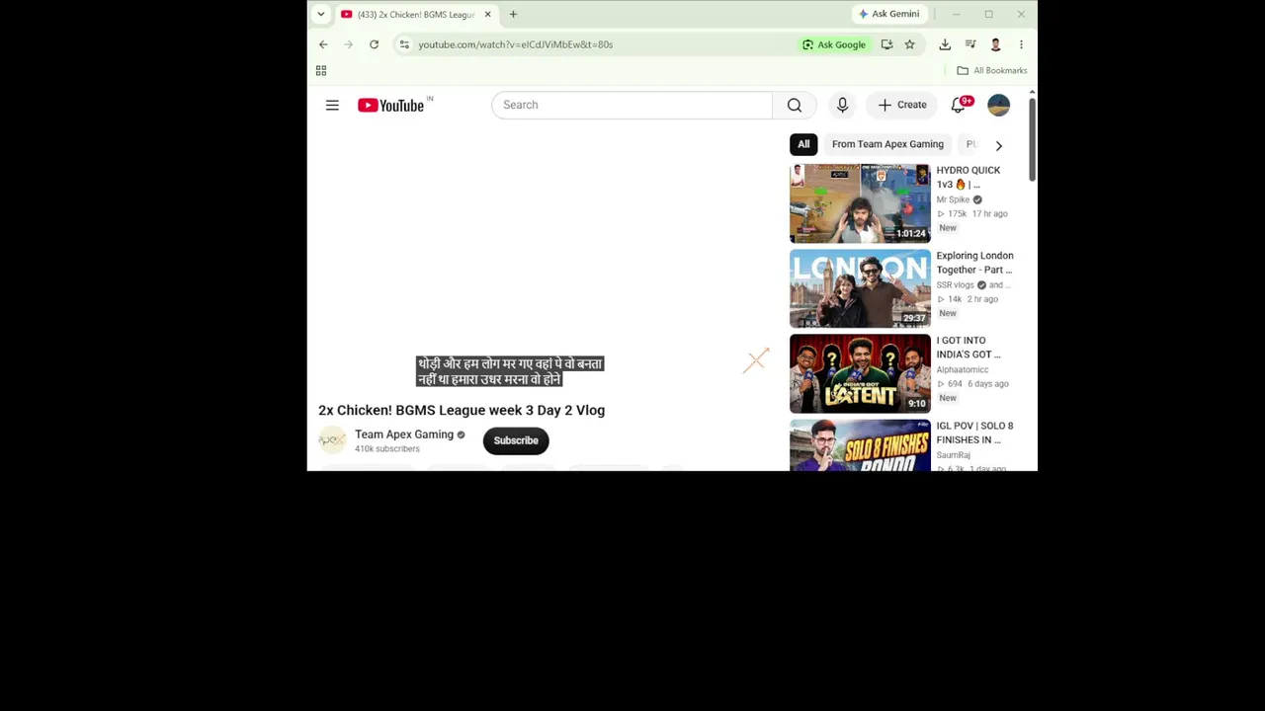
Task: Go back with the browser back arrow
Action: point(323,44)
